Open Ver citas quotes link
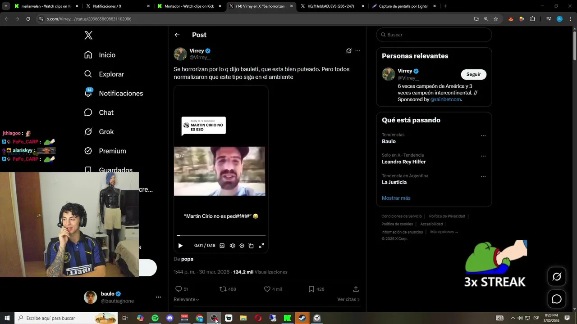577x324 pixels. (348, 299)
